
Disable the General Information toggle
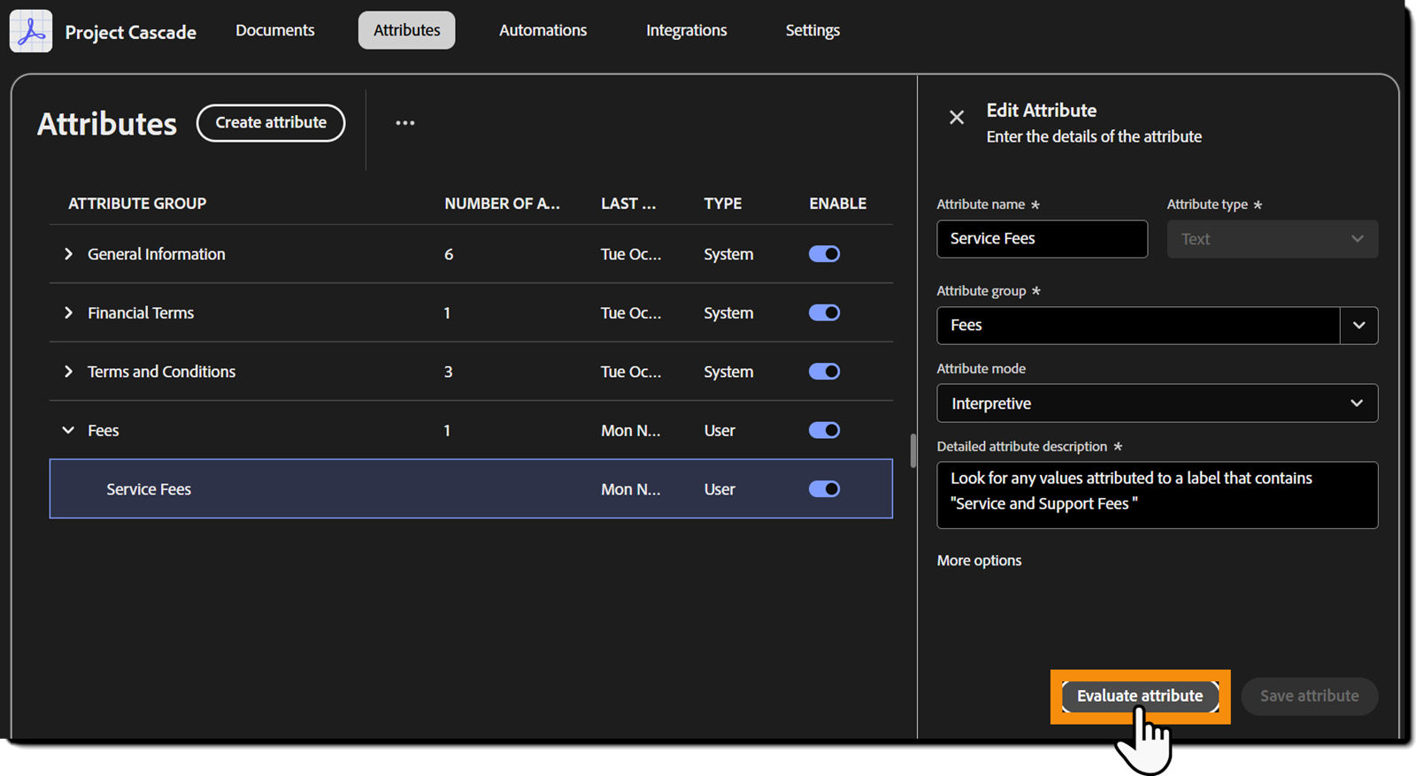[824, 254]
